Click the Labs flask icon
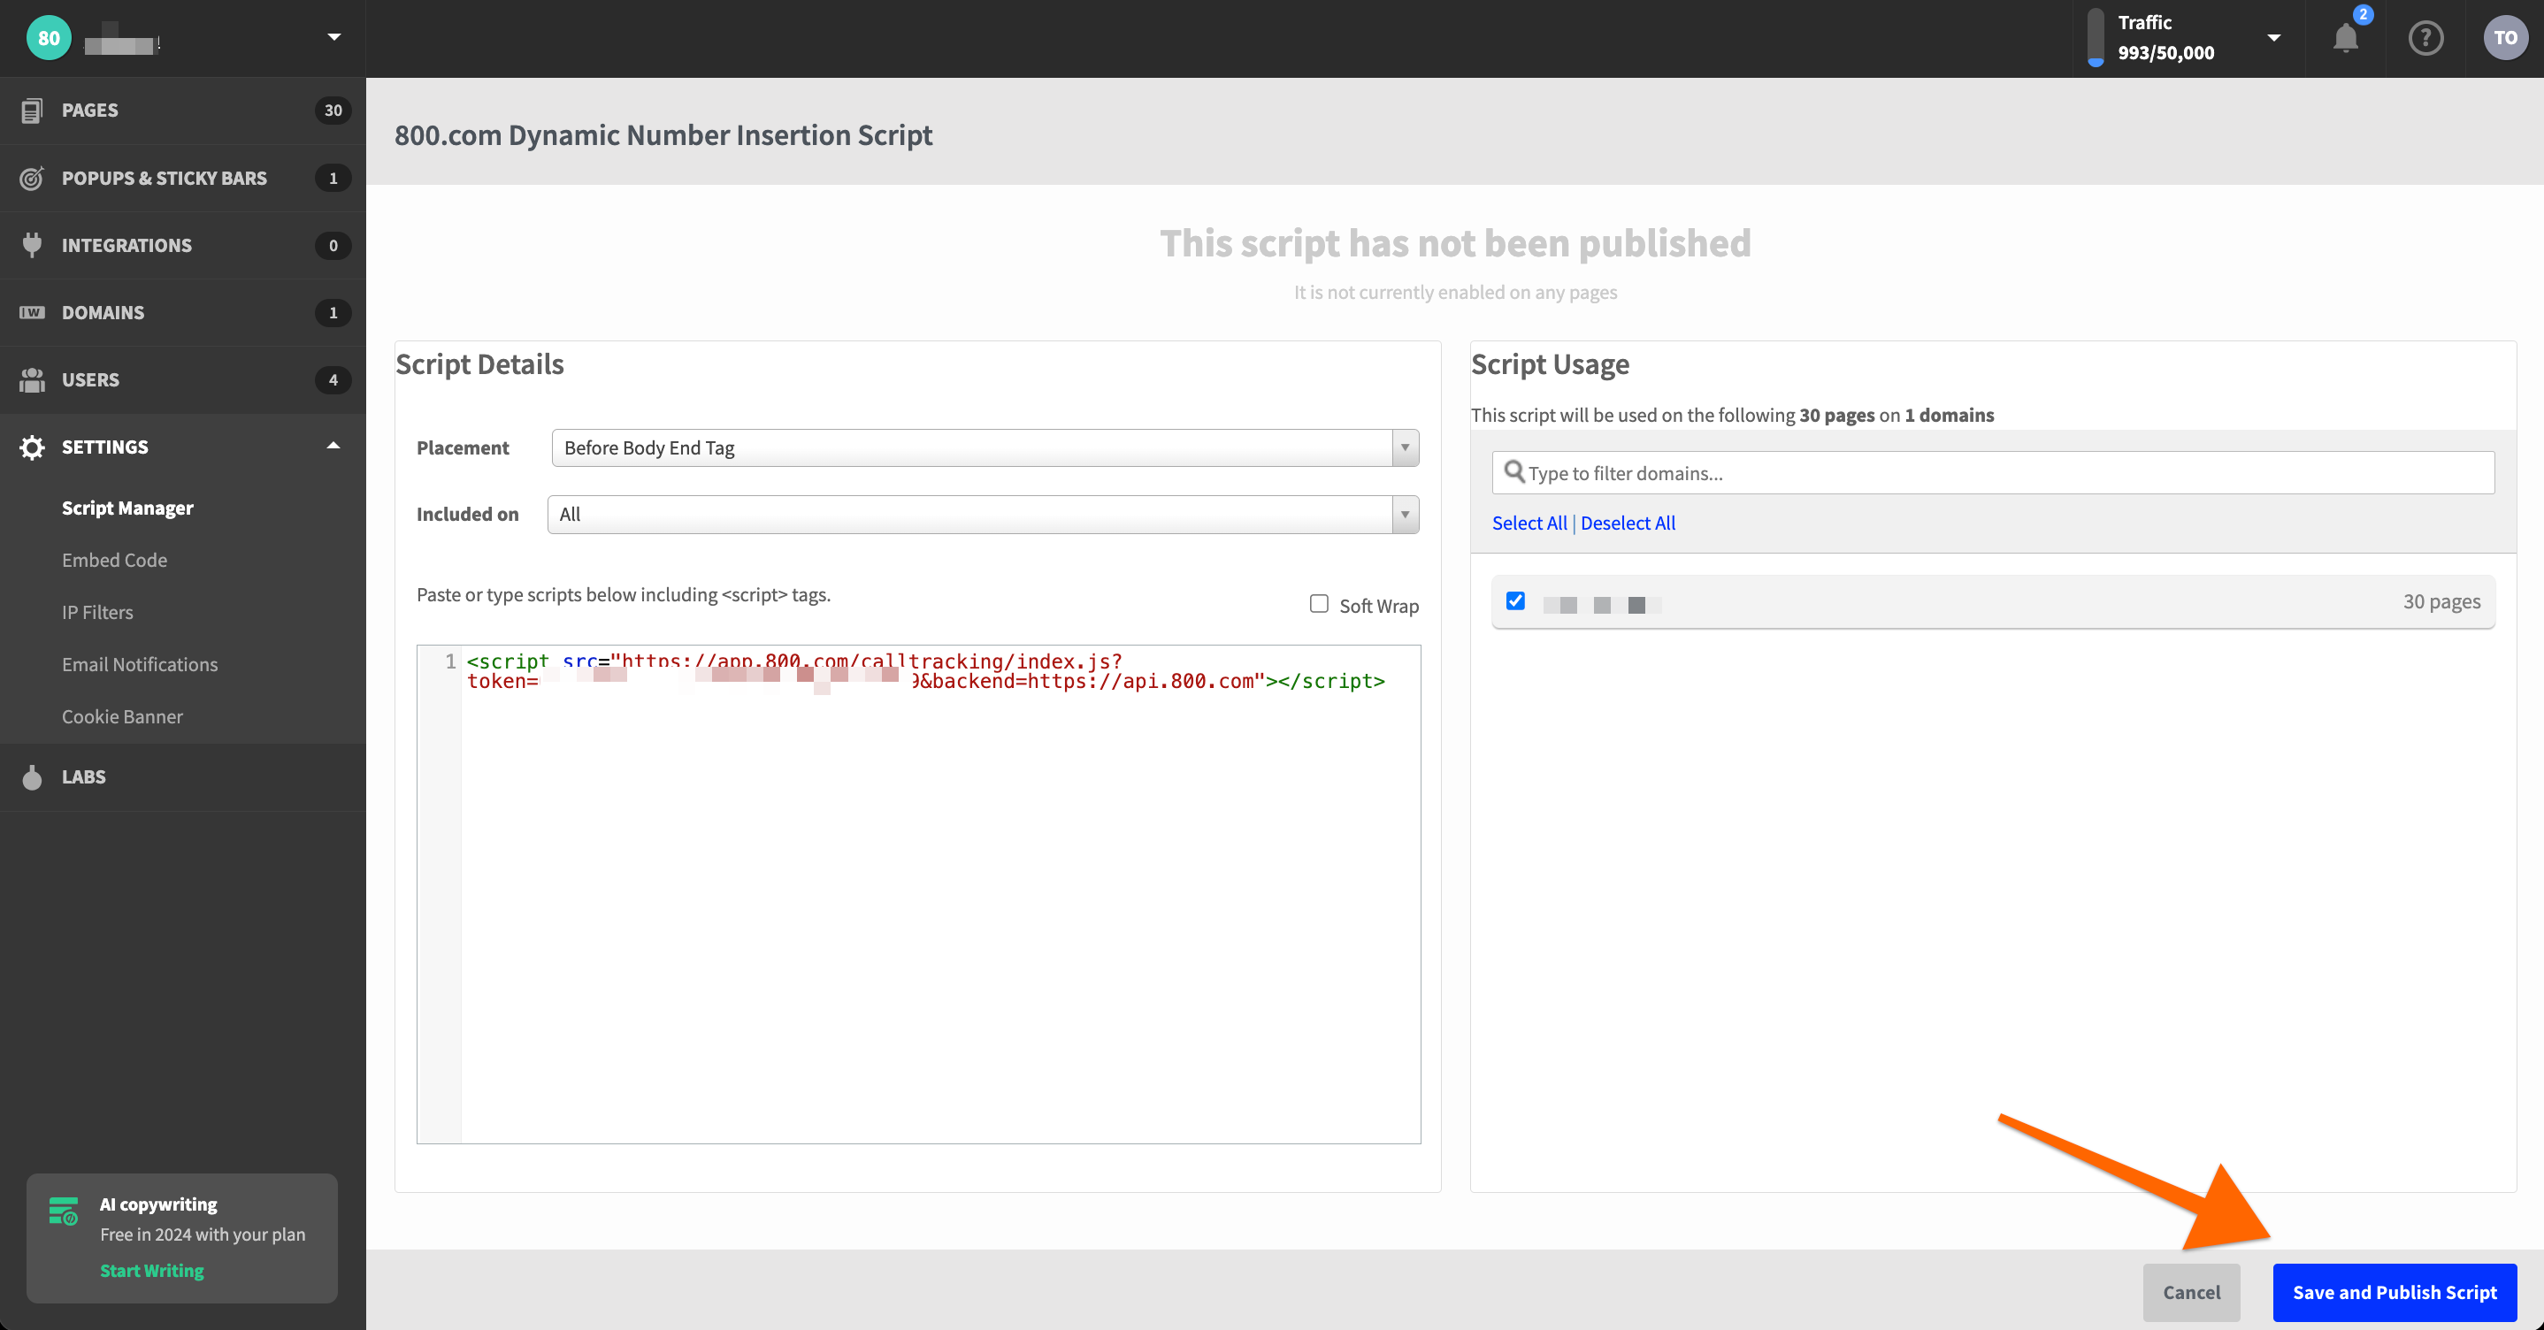The height and width of the screenshot is (1330, 2544). pos(32,777)
